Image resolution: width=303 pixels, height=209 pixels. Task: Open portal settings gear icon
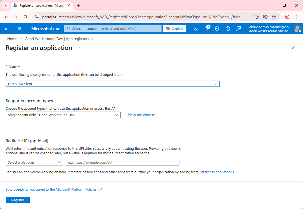click(217, 29)
